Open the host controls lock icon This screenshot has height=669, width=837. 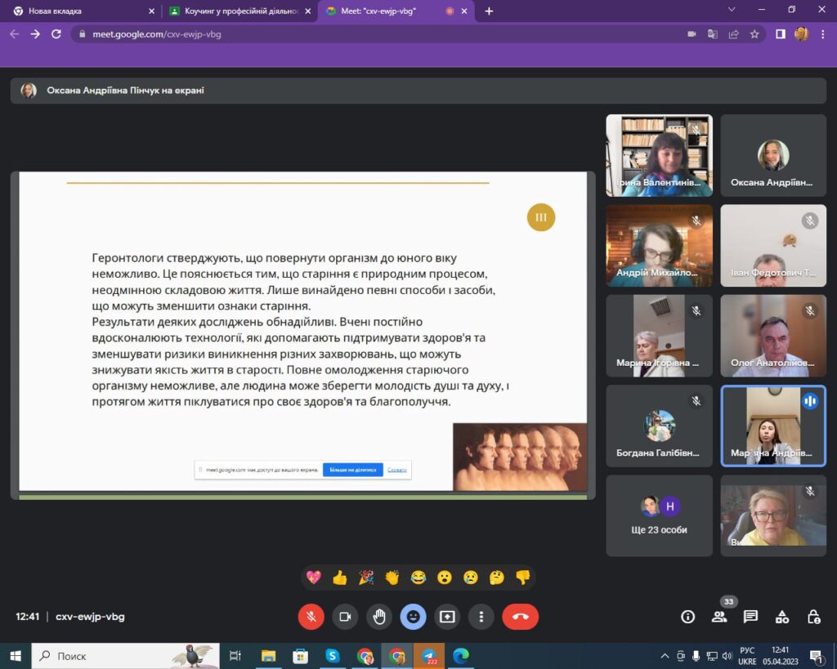click(813, 617)
